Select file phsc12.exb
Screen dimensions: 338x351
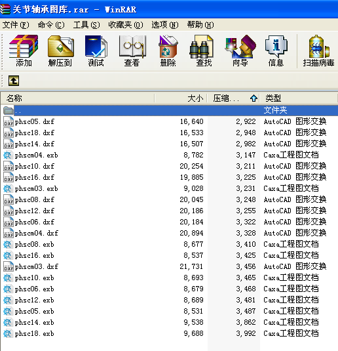coord(35,300)
